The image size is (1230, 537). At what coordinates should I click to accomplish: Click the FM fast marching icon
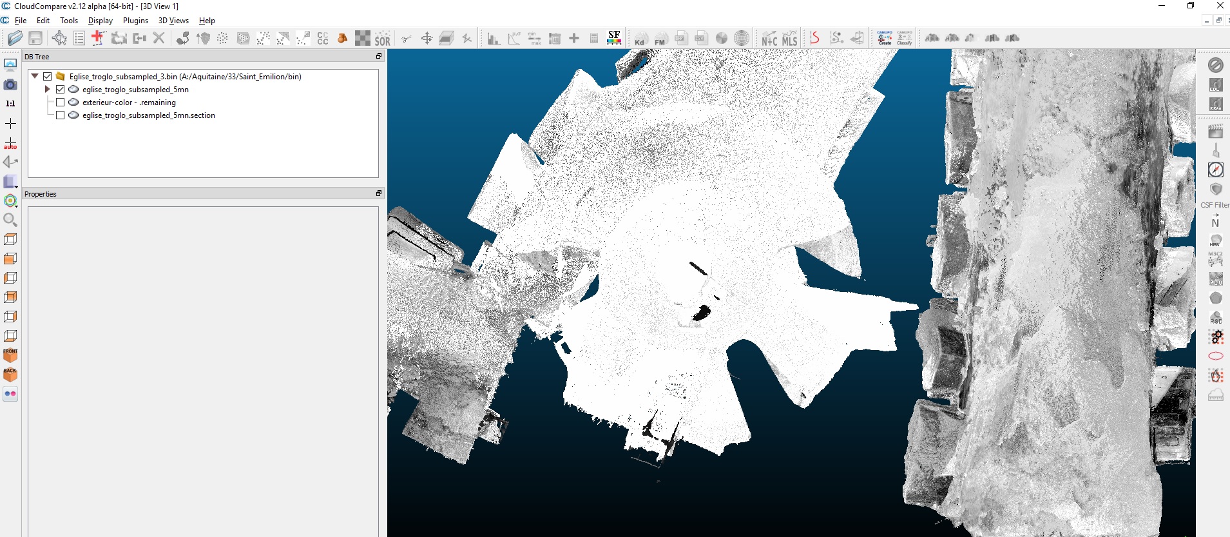[660, 38]
